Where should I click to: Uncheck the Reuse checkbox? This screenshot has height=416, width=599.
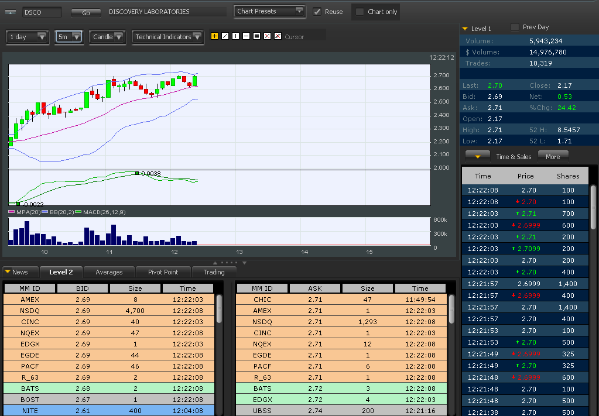[317, 12]
